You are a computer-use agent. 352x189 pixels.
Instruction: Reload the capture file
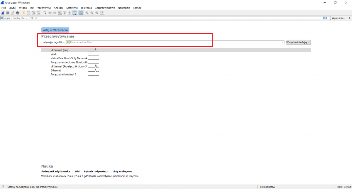[x=39, y=13]
